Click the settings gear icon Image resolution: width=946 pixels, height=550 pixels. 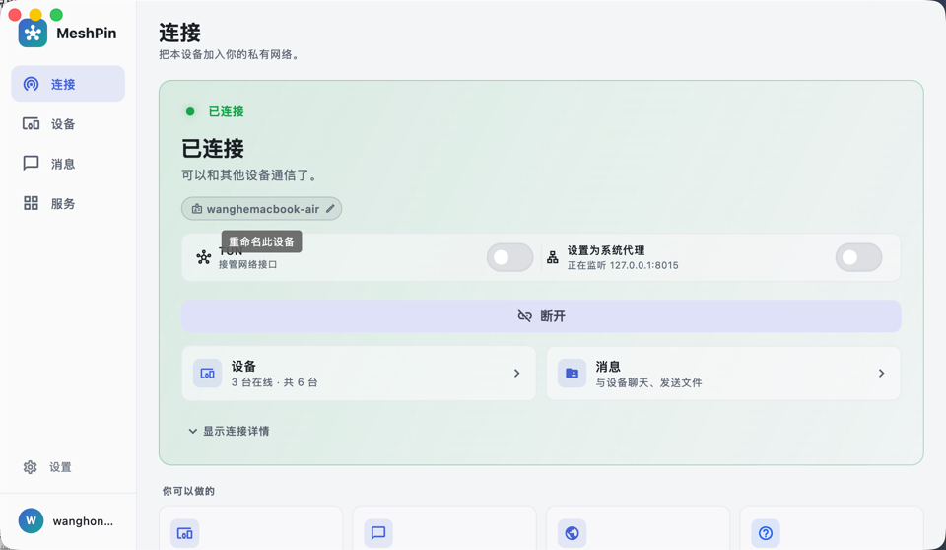click(31, 466)
